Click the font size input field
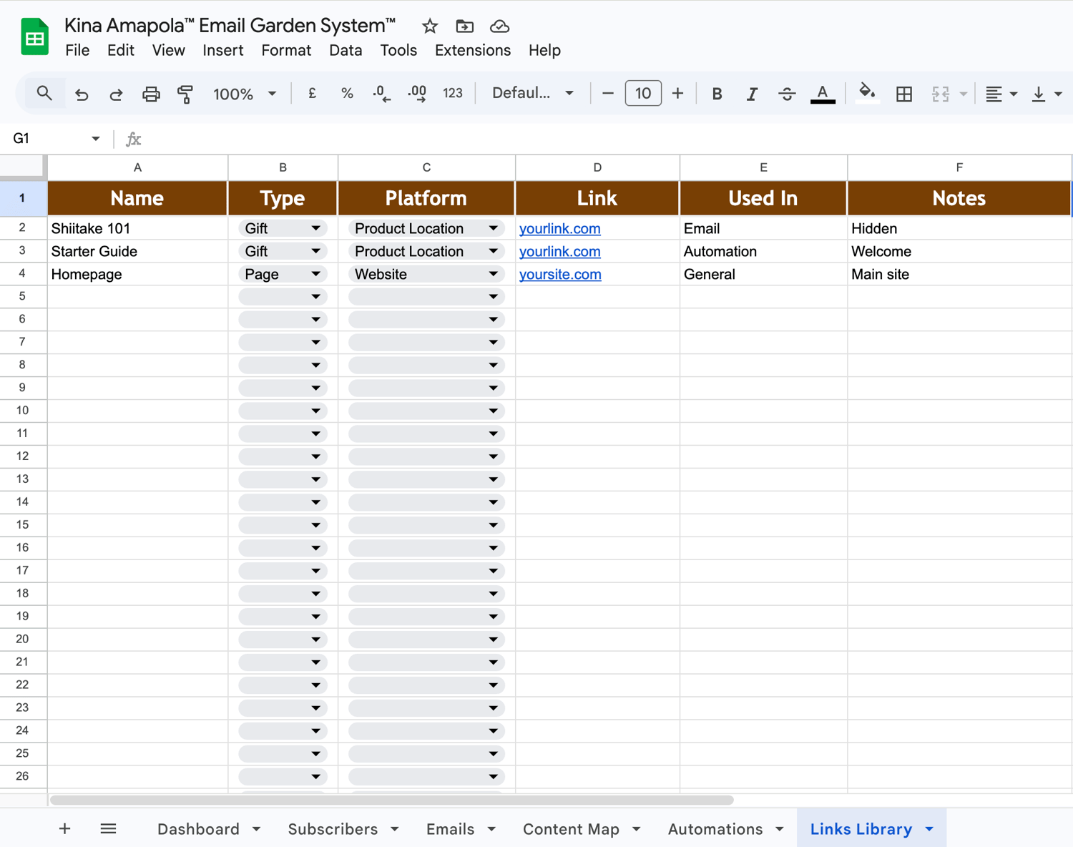Screen dimensions: 1073x847 642,94
